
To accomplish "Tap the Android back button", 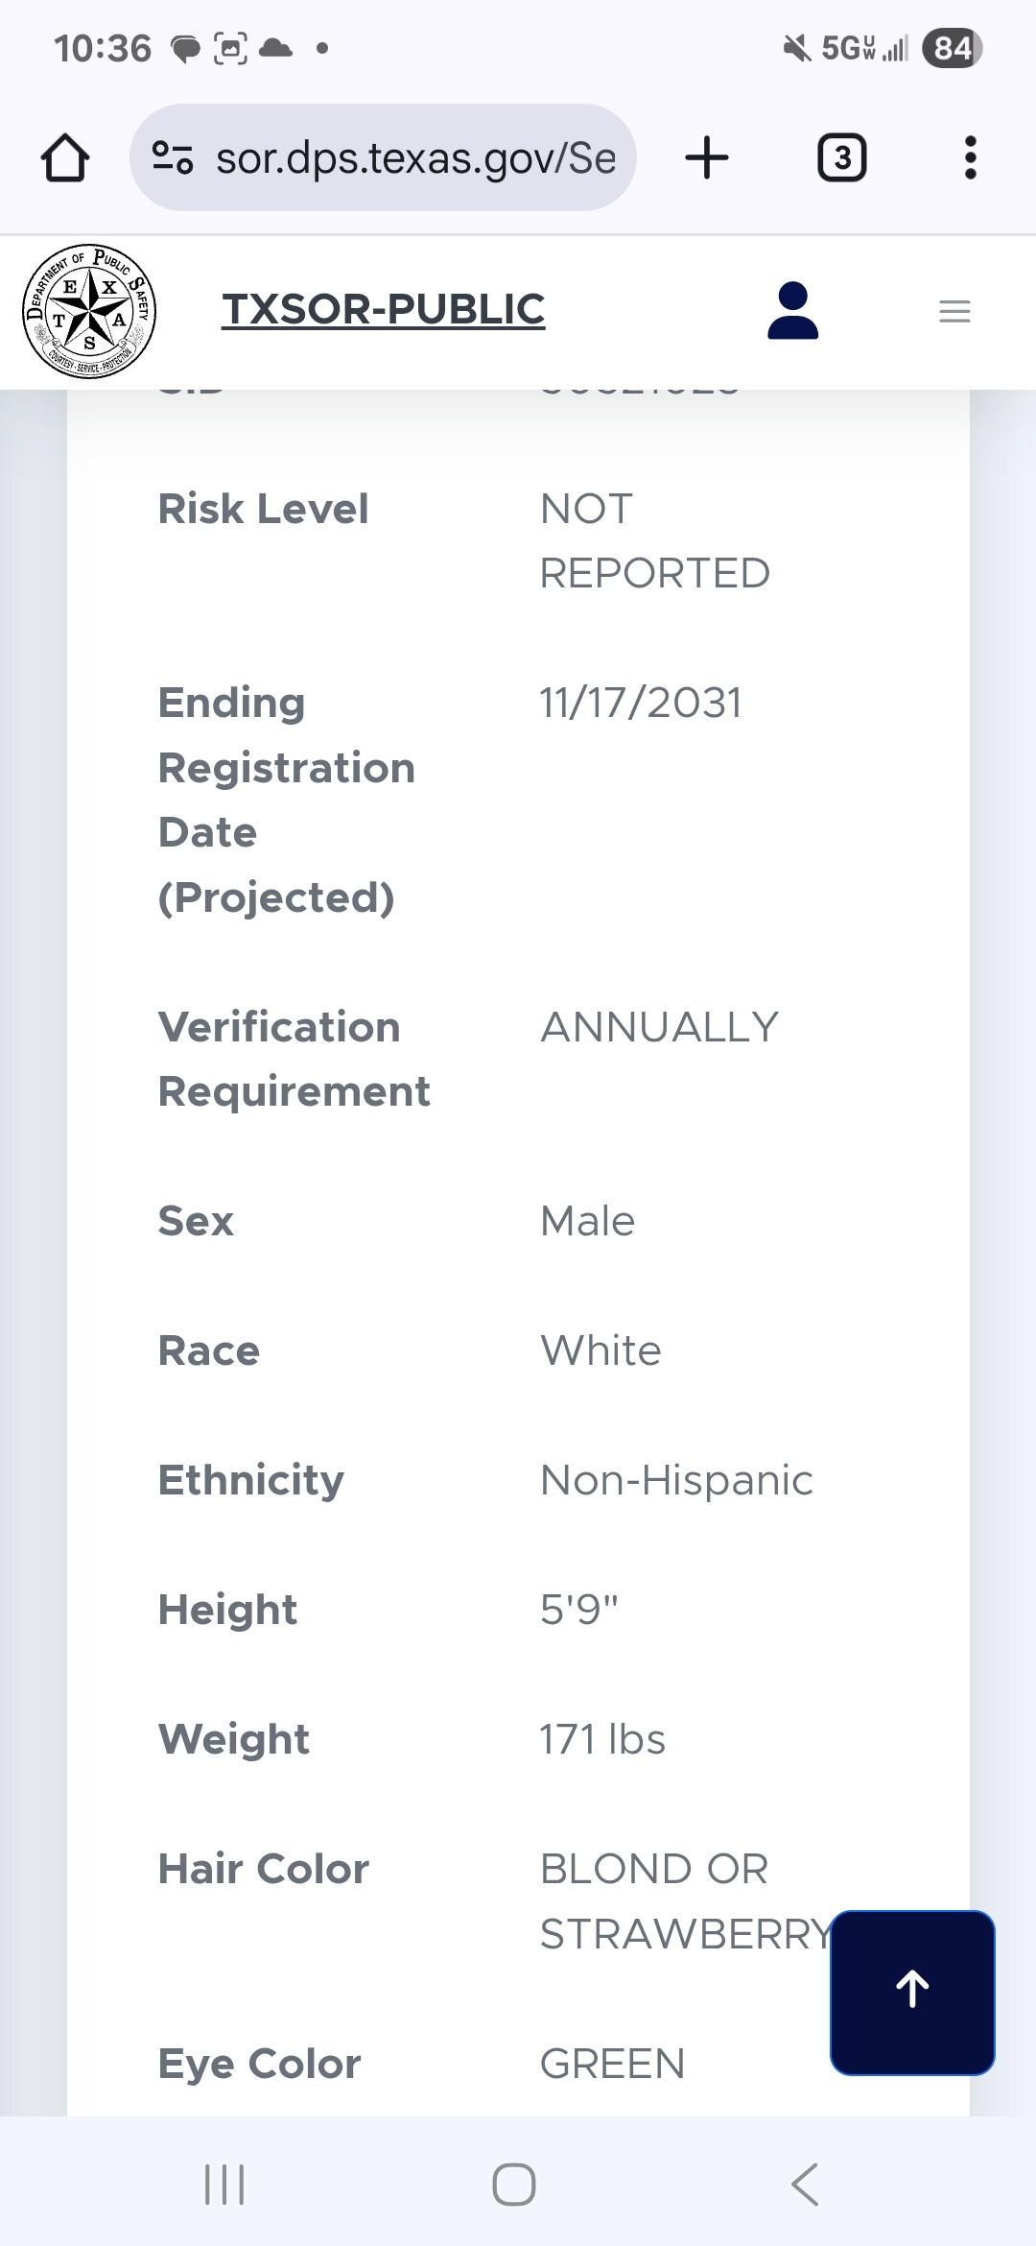I will (x=805, y=2185).
